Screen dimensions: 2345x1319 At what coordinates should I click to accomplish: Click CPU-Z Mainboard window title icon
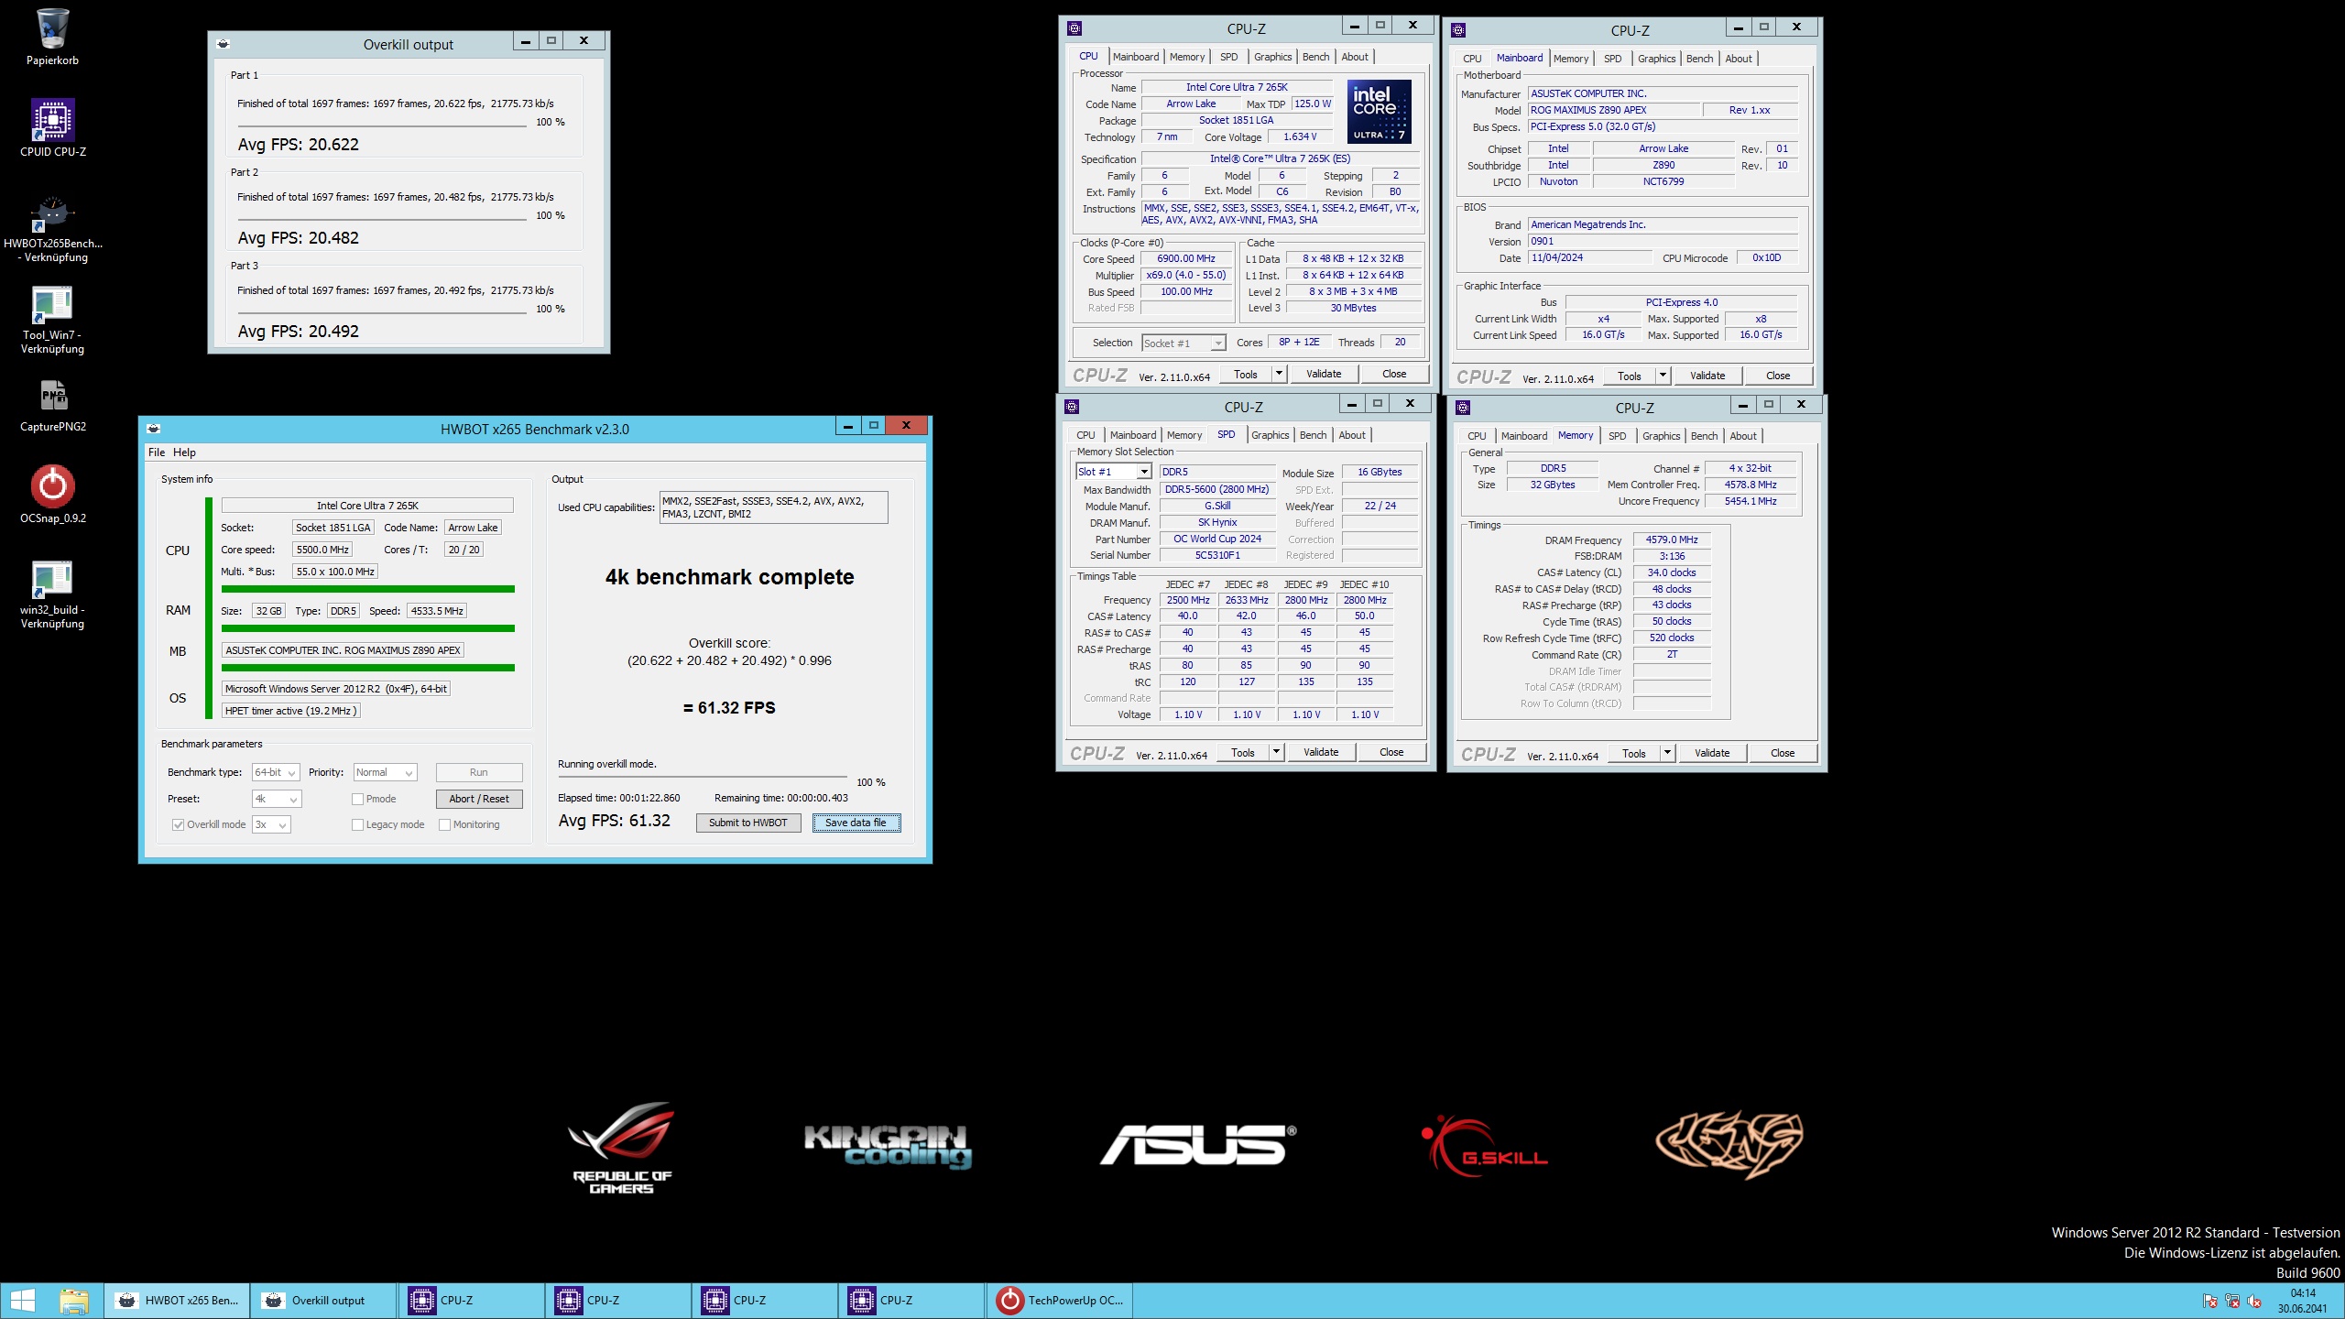[x=1458, y=30]
